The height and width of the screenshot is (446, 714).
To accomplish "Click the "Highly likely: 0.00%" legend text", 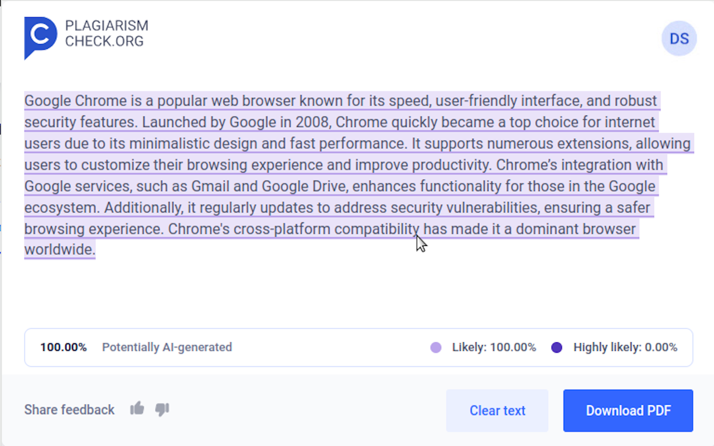I will pos(625,347).
